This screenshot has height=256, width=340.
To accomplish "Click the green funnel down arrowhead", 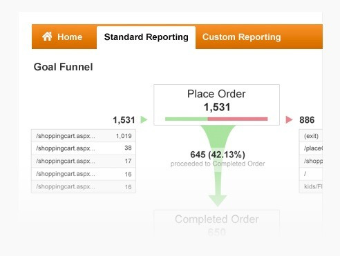I will (218, 201).
